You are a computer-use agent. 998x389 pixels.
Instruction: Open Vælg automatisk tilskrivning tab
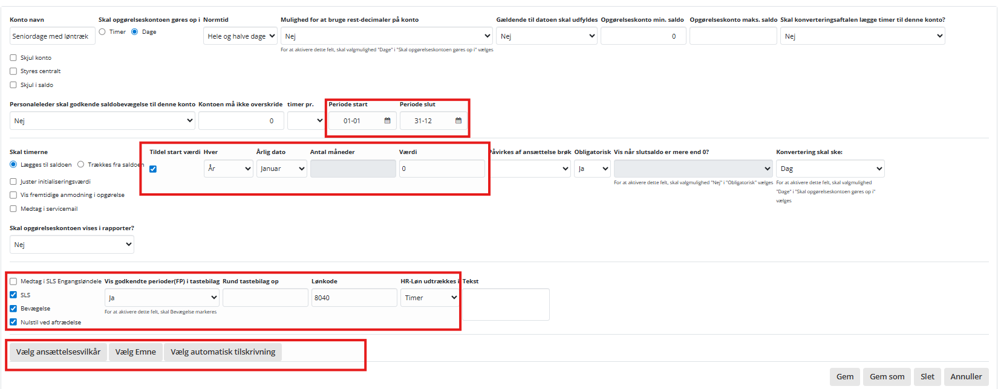click(x=223, y=352)
